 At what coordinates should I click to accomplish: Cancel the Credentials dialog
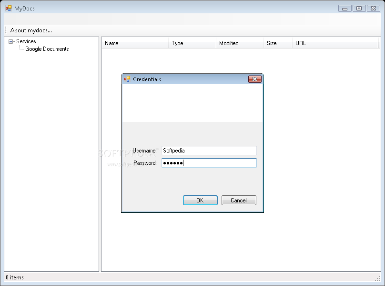[239, 200]
